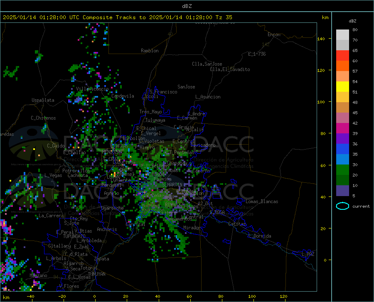Select the white 80 dBZ color swatch
Viewport: 374px width, 302px height.
point(342,35)
